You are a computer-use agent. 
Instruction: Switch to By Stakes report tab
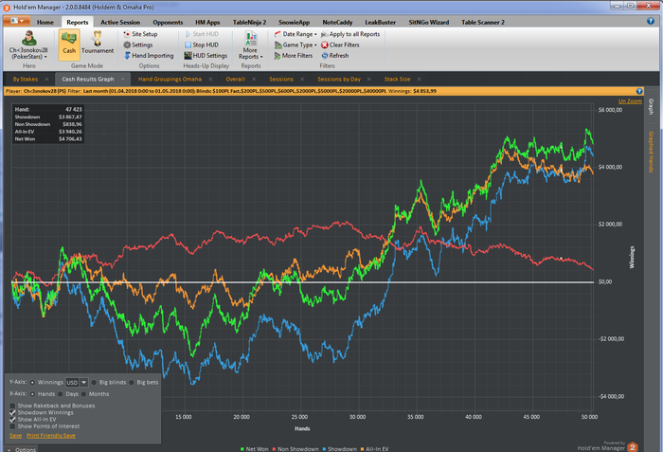pos(26,80)
